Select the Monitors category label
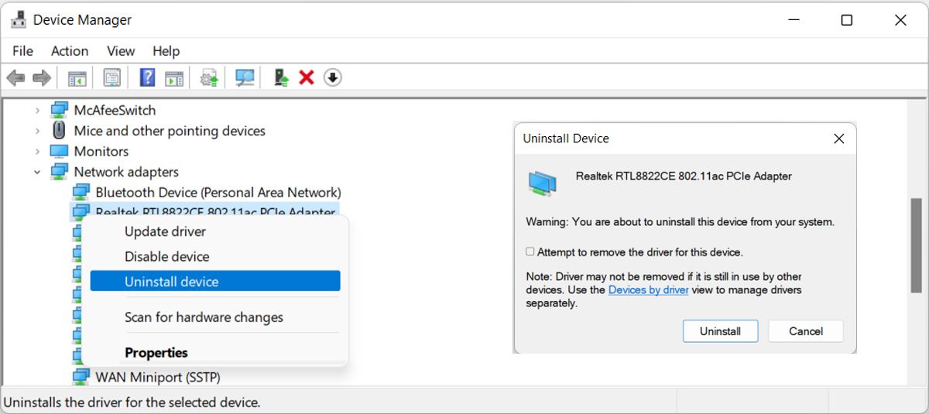The width and height of the screenshot is (929, 414). point(101,152)
